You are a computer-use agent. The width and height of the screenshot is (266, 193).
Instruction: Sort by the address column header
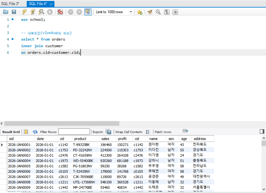(x=203, y=139)
